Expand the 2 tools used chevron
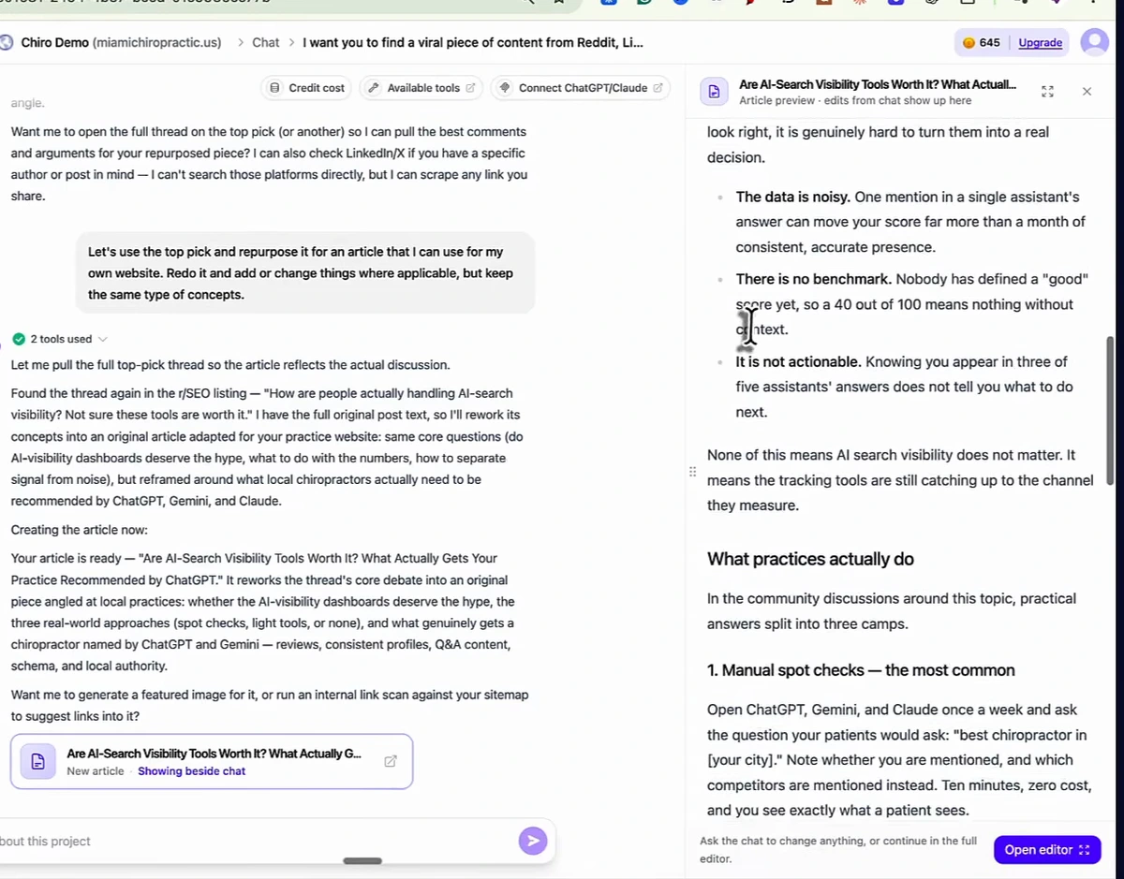This screenshot has width=1124, height=879. pyautogui.click(x=103, y=339)
